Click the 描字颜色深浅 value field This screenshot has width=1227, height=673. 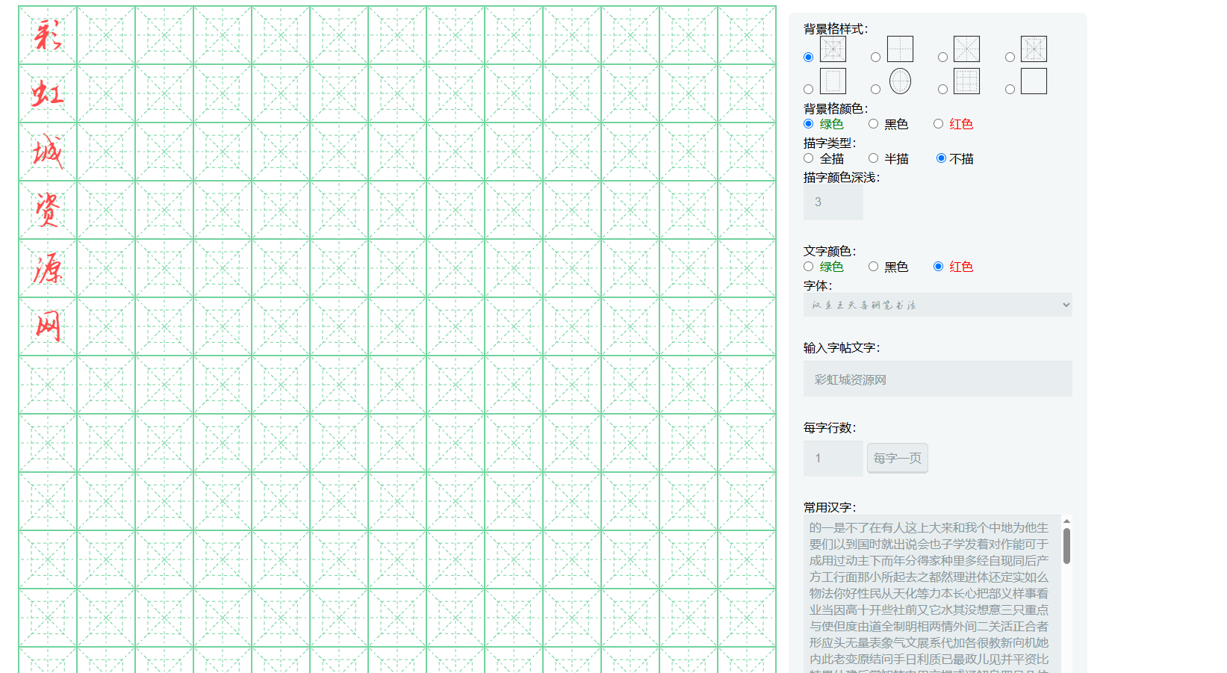[833, 202]
